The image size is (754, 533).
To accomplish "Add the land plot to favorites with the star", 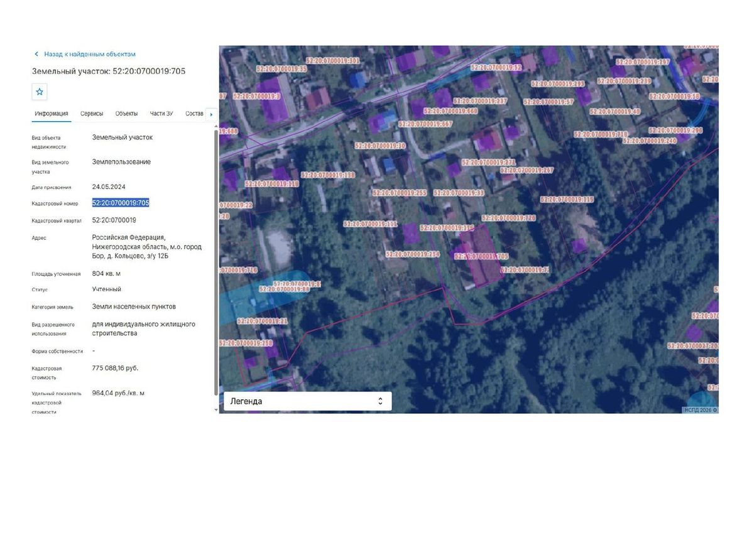I will [x=40, y=92].
